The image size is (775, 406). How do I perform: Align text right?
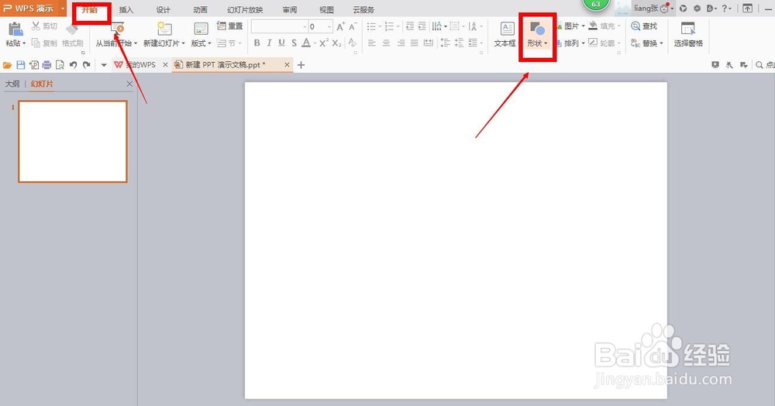(x=401, y=43)
